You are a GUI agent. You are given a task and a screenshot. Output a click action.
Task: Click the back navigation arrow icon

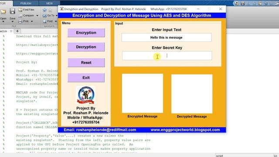(44, 10)
